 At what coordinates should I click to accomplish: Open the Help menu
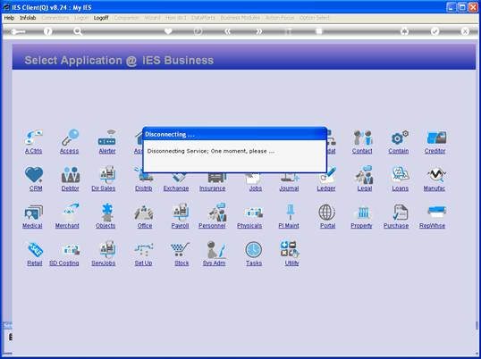pos(9,18)
